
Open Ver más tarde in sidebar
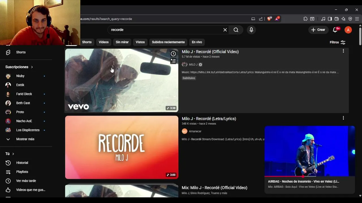click(x=26, y=181)
